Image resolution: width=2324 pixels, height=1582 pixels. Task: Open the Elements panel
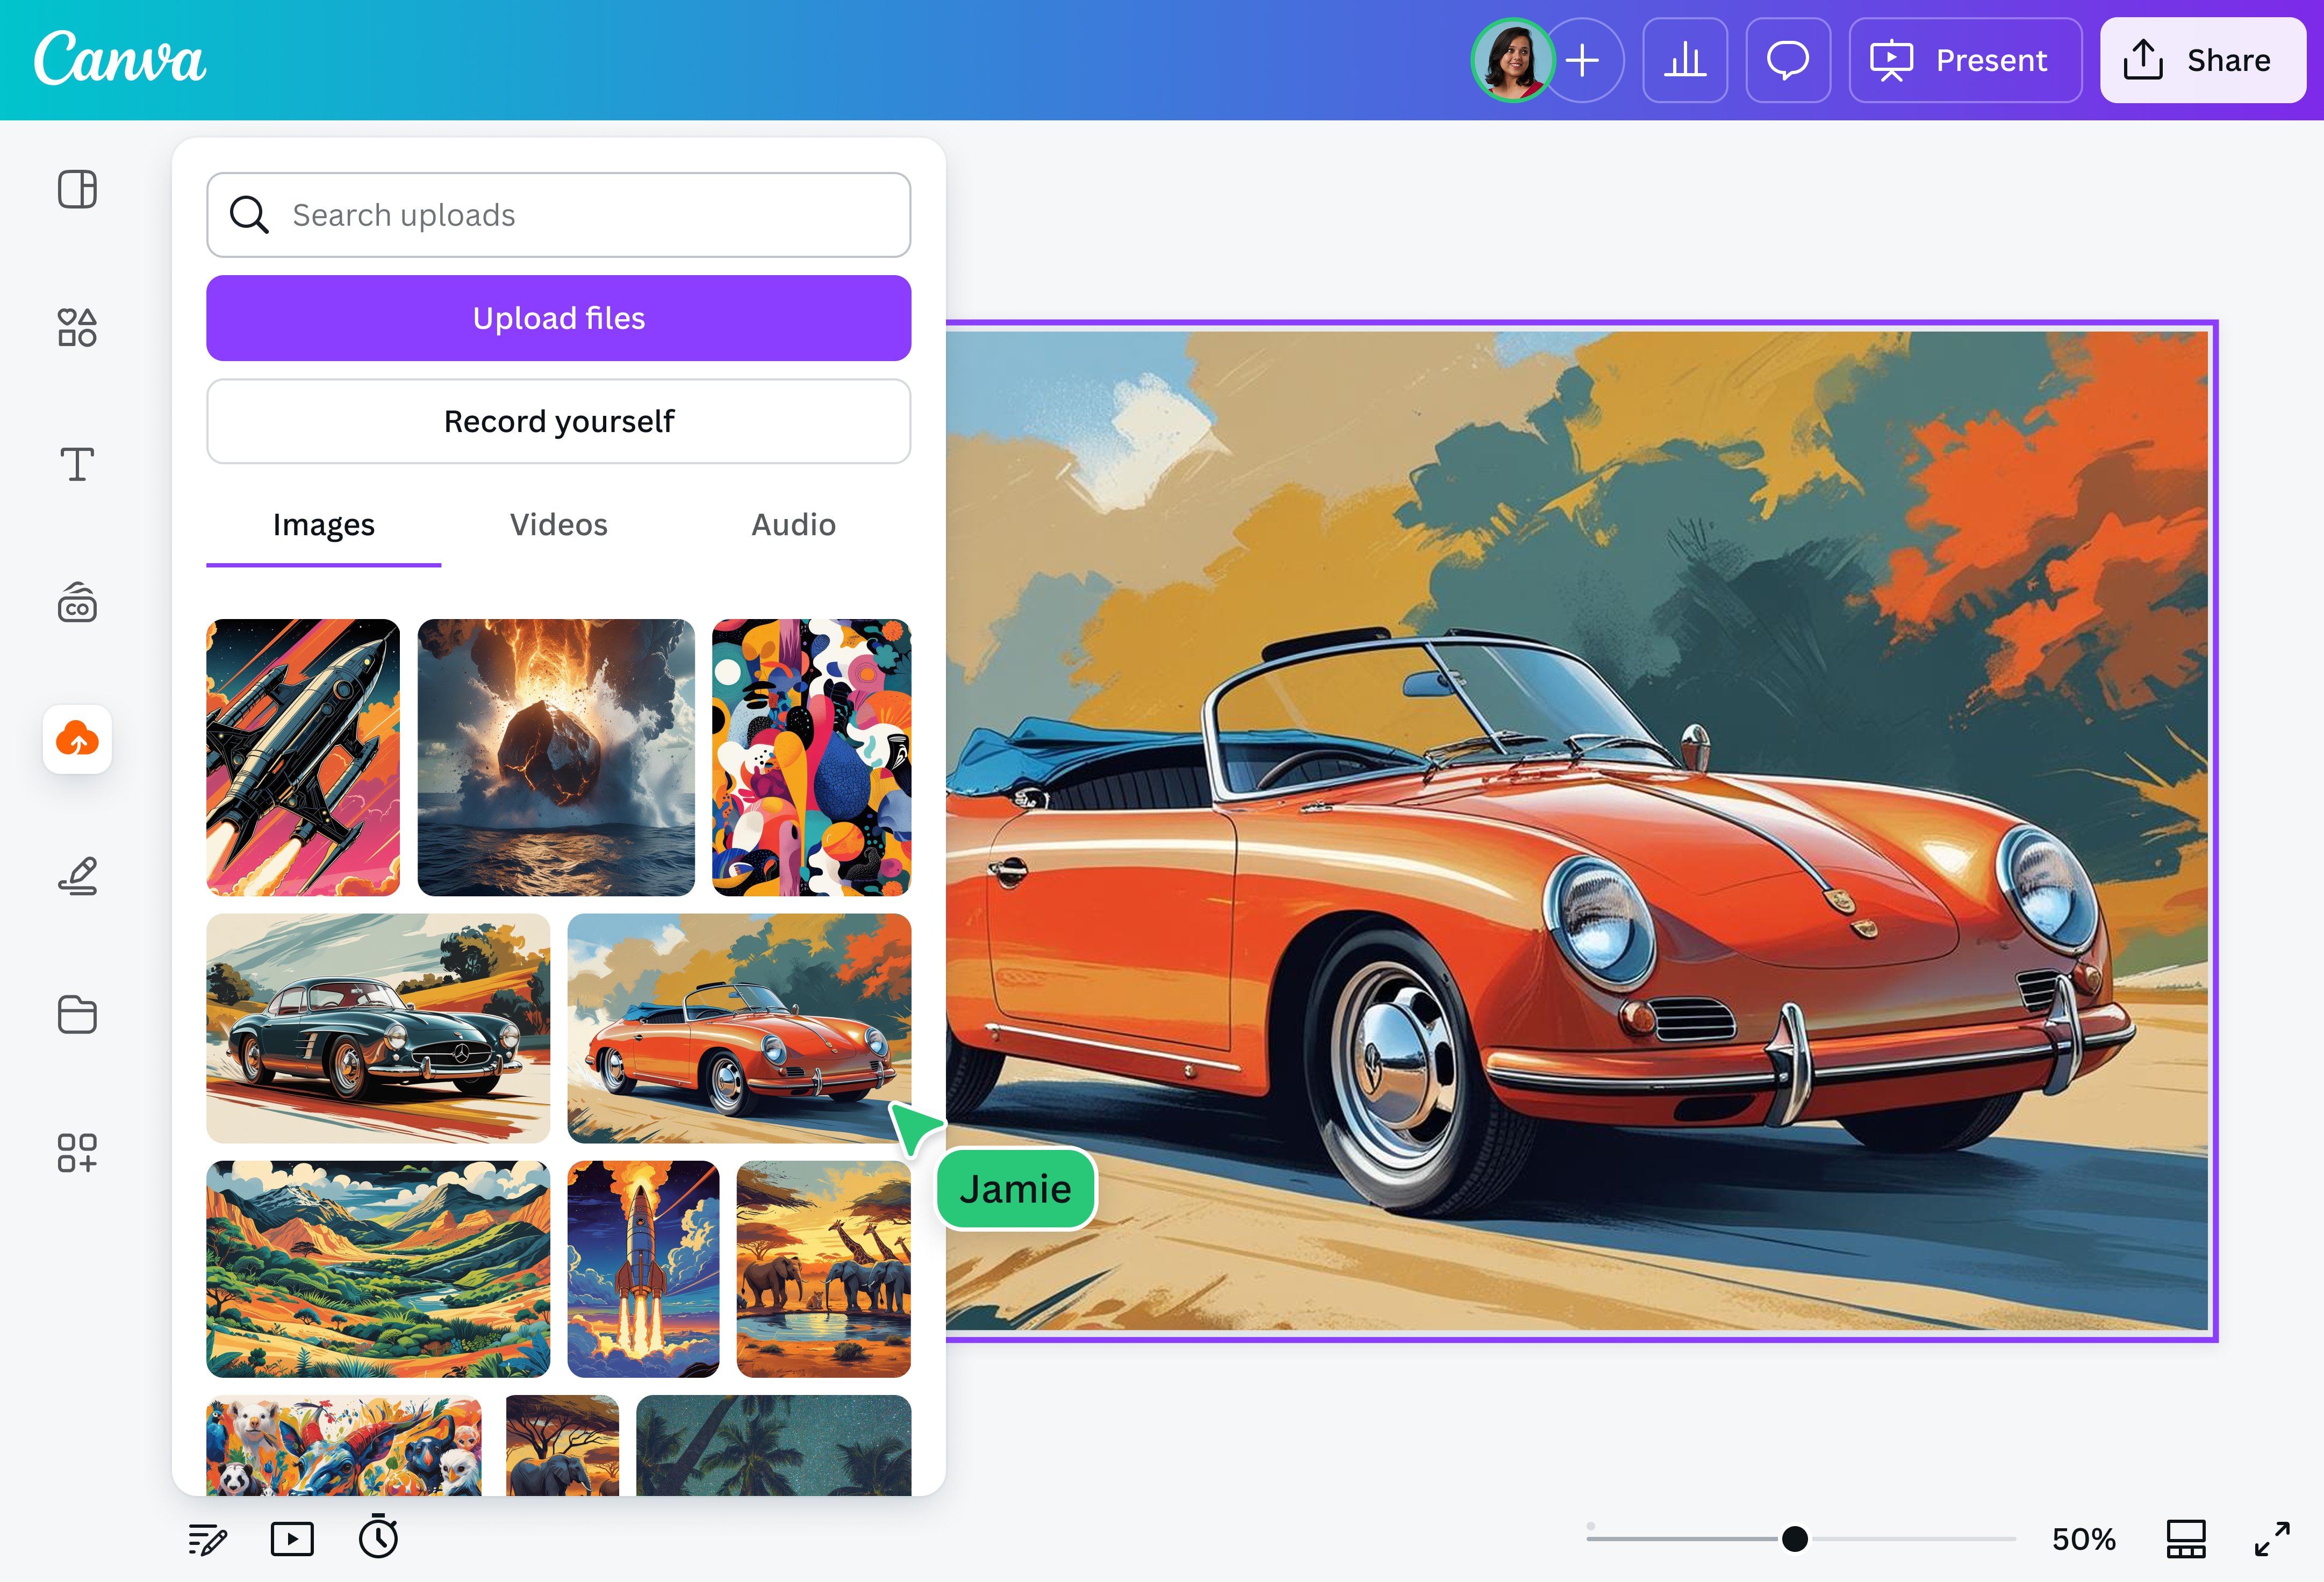click(77, 327)
